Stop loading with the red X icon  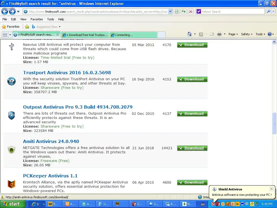coord(191,12)
